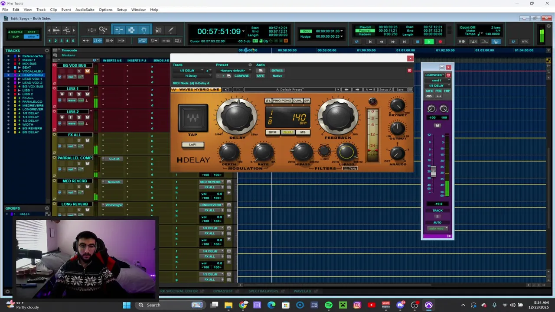Screen dimensions: 555x312
Task: Toggle plugin BYPASS button
Action: coord(277,71)
